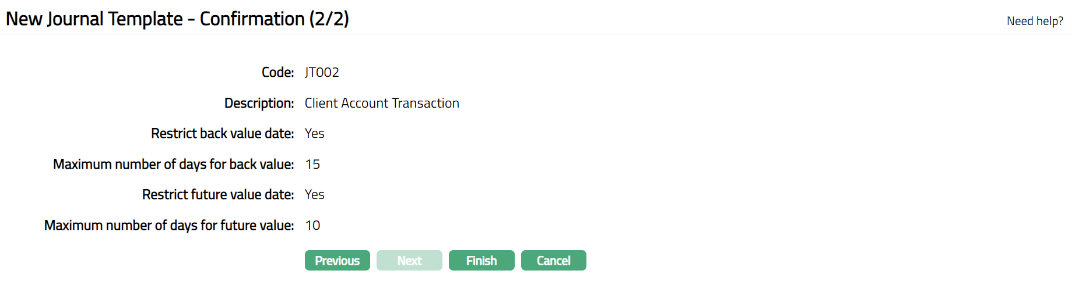Click the back value days number 15
This screenshot has width=1072, height=281.
click(x=312, y=164)
